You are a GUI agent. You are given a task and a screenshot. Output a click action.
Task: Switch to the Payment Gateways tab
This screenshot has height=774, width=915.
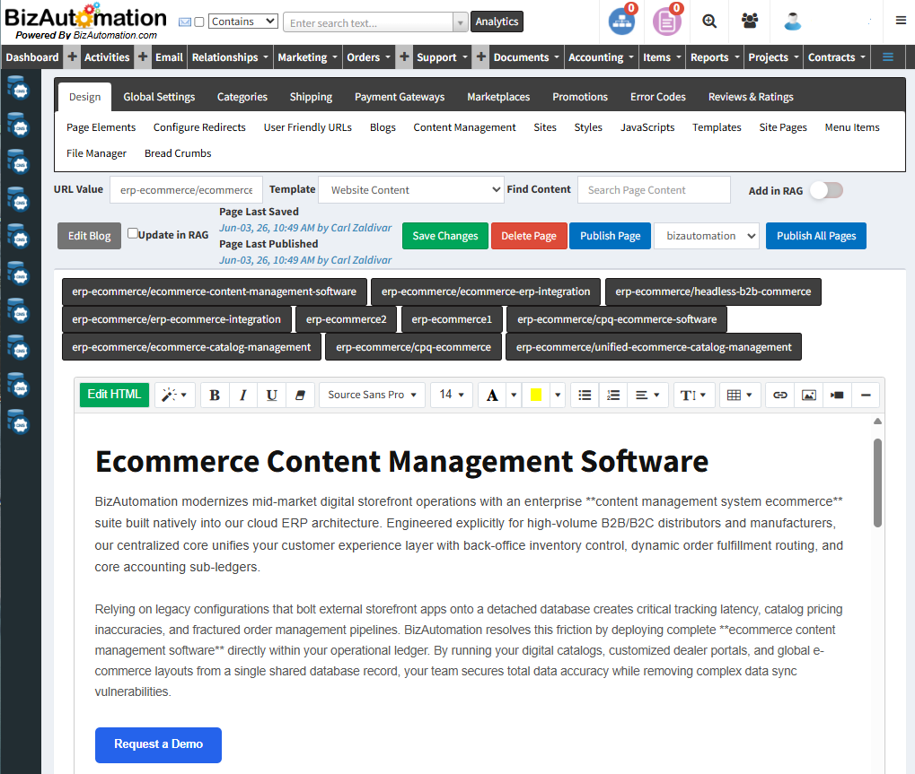[x=400, y=97]
